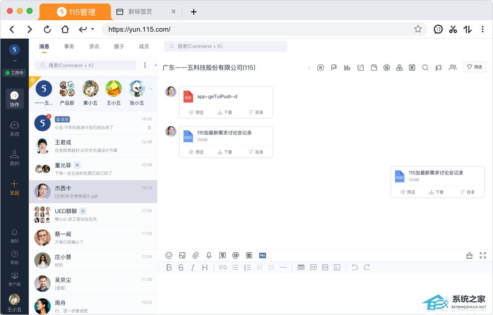Switch to the 圈子 tab

(119, 47)
